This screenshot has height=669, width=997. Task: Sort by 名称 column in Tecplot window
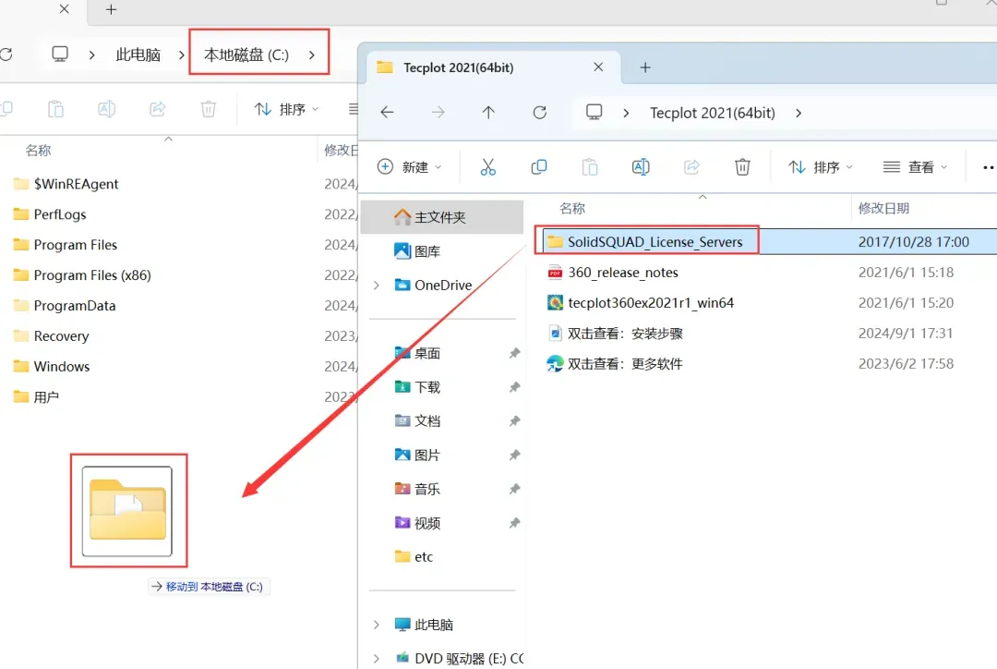coord(572,209)
